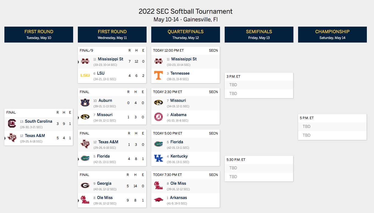Viewport: 374px width, 213px height.
Task: Open the 3 P.M. ET semifinal game card
Action: (x=259, y=85)
